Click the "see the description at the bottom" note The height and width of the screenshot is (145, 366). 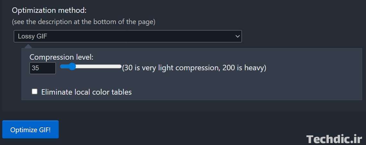(83, 22)
